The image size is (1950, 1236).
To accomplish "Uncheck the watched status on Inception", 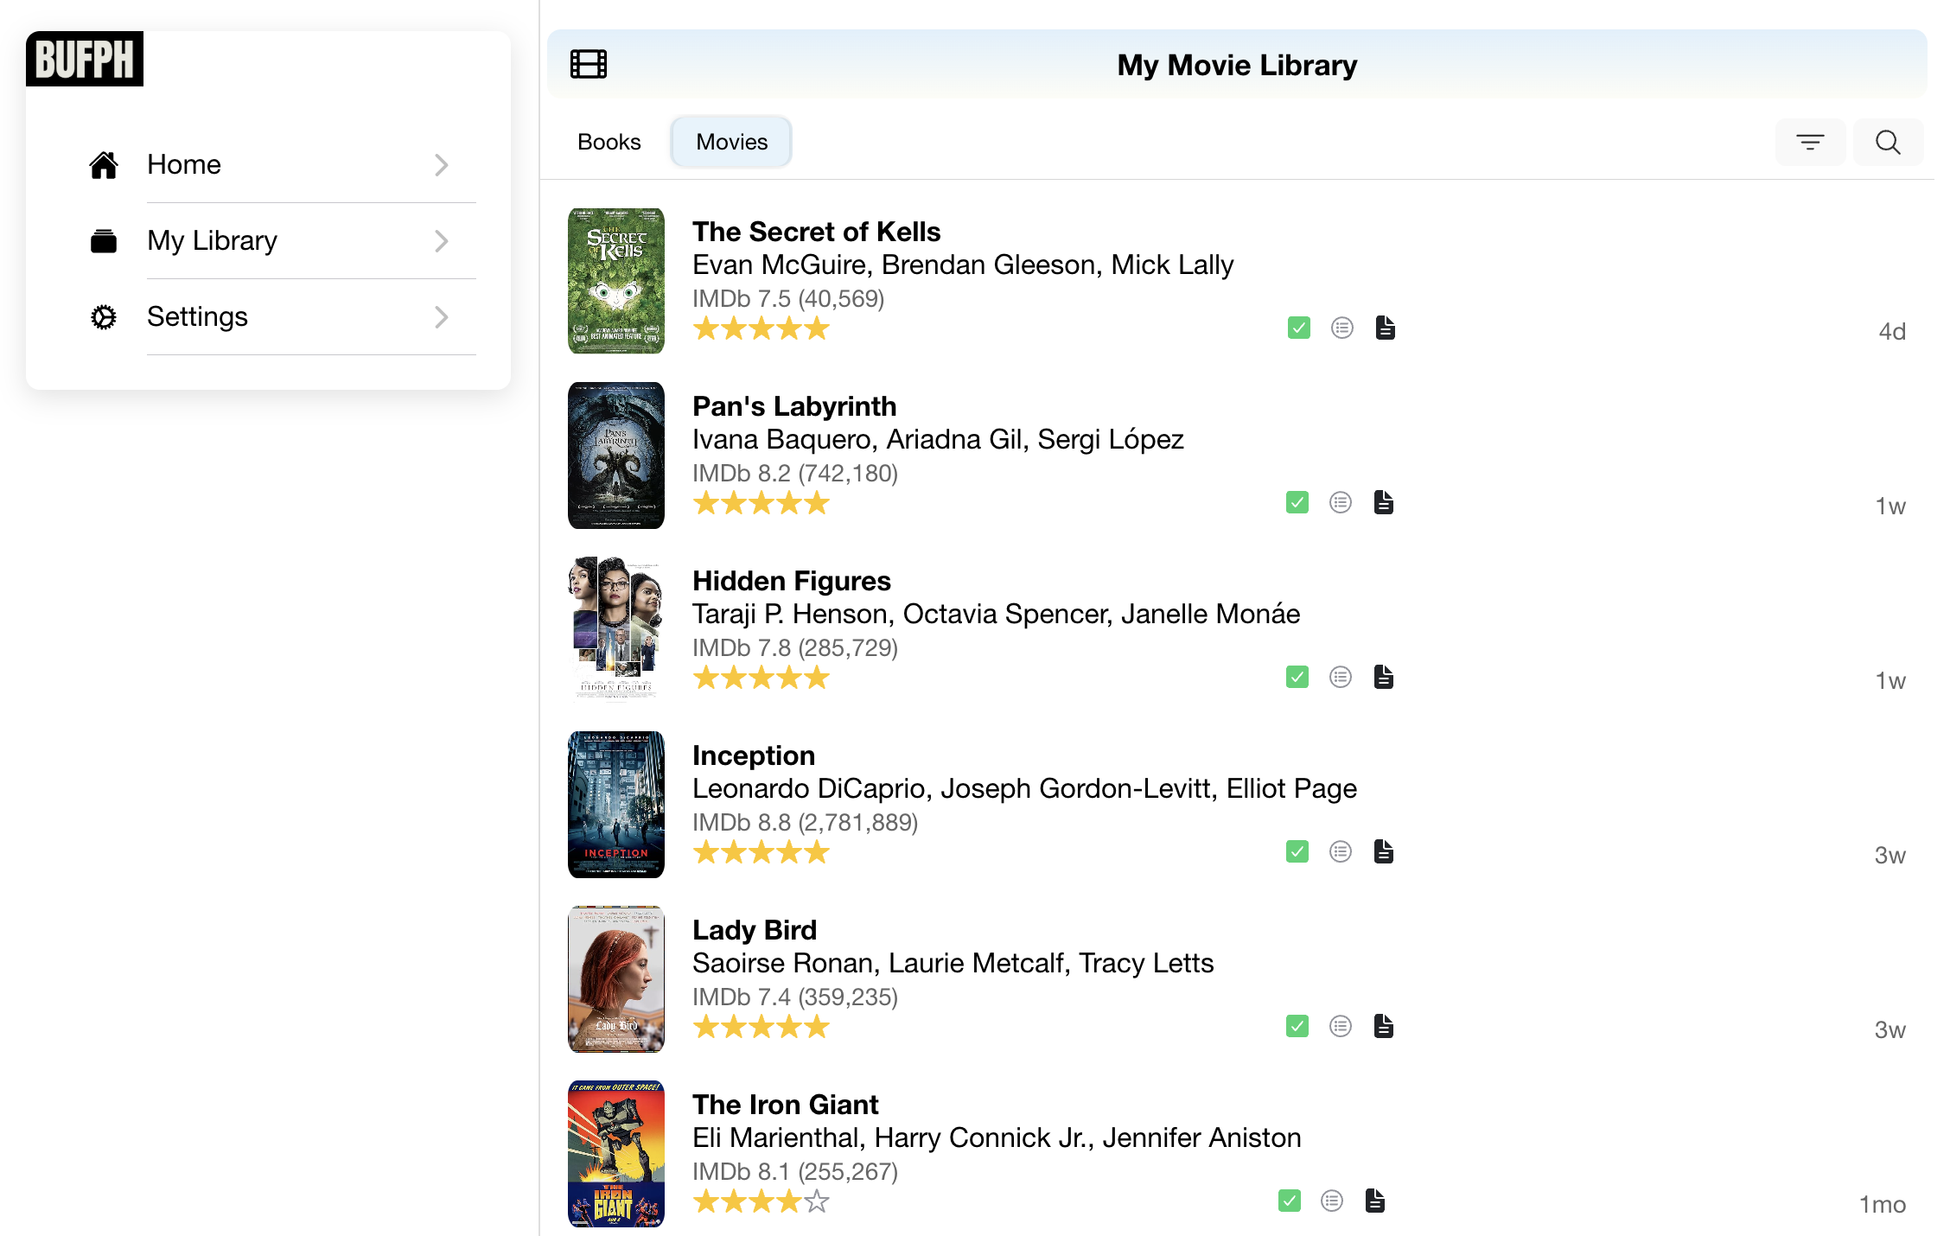I will pyautogui.click(x=1297, y=851).
